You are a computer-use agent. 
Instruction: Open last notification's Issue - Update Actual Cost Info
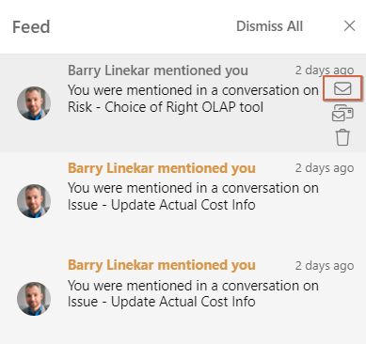(161, 302)
